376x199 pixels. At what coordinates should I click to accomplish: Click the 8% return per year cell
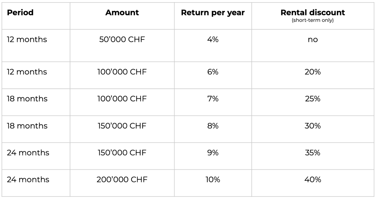tap(213, 126)
